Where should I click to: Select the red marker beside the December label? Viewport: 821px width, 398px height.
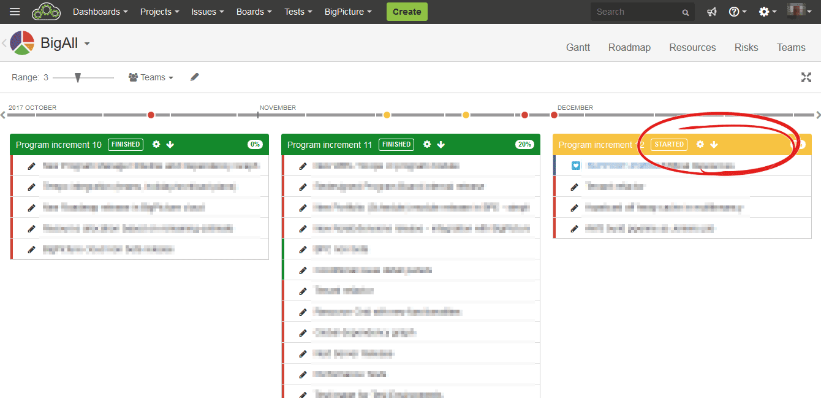click(554, 115)
